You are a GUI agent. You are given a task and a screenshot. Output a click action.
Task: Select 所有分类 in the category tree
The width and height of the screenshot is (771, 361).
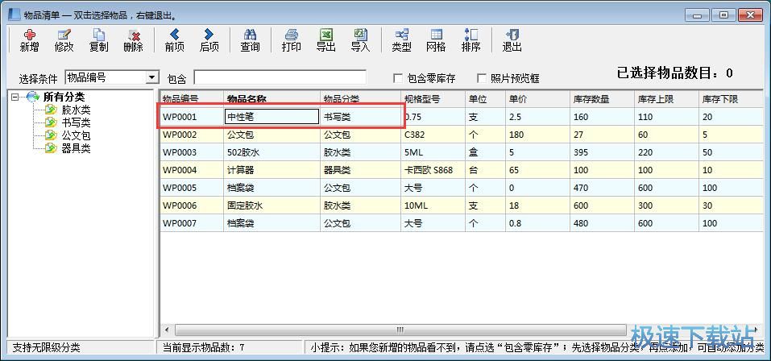click(64, 97)
